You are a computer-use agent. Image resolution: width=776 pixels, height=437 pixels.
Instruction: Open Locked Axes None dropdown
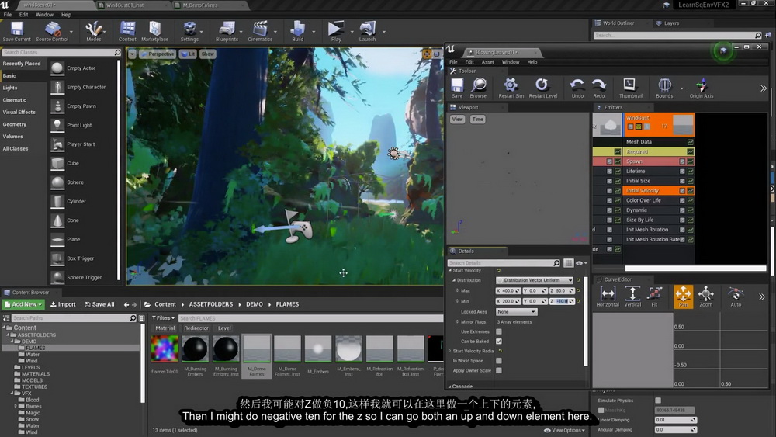point(517,312)
